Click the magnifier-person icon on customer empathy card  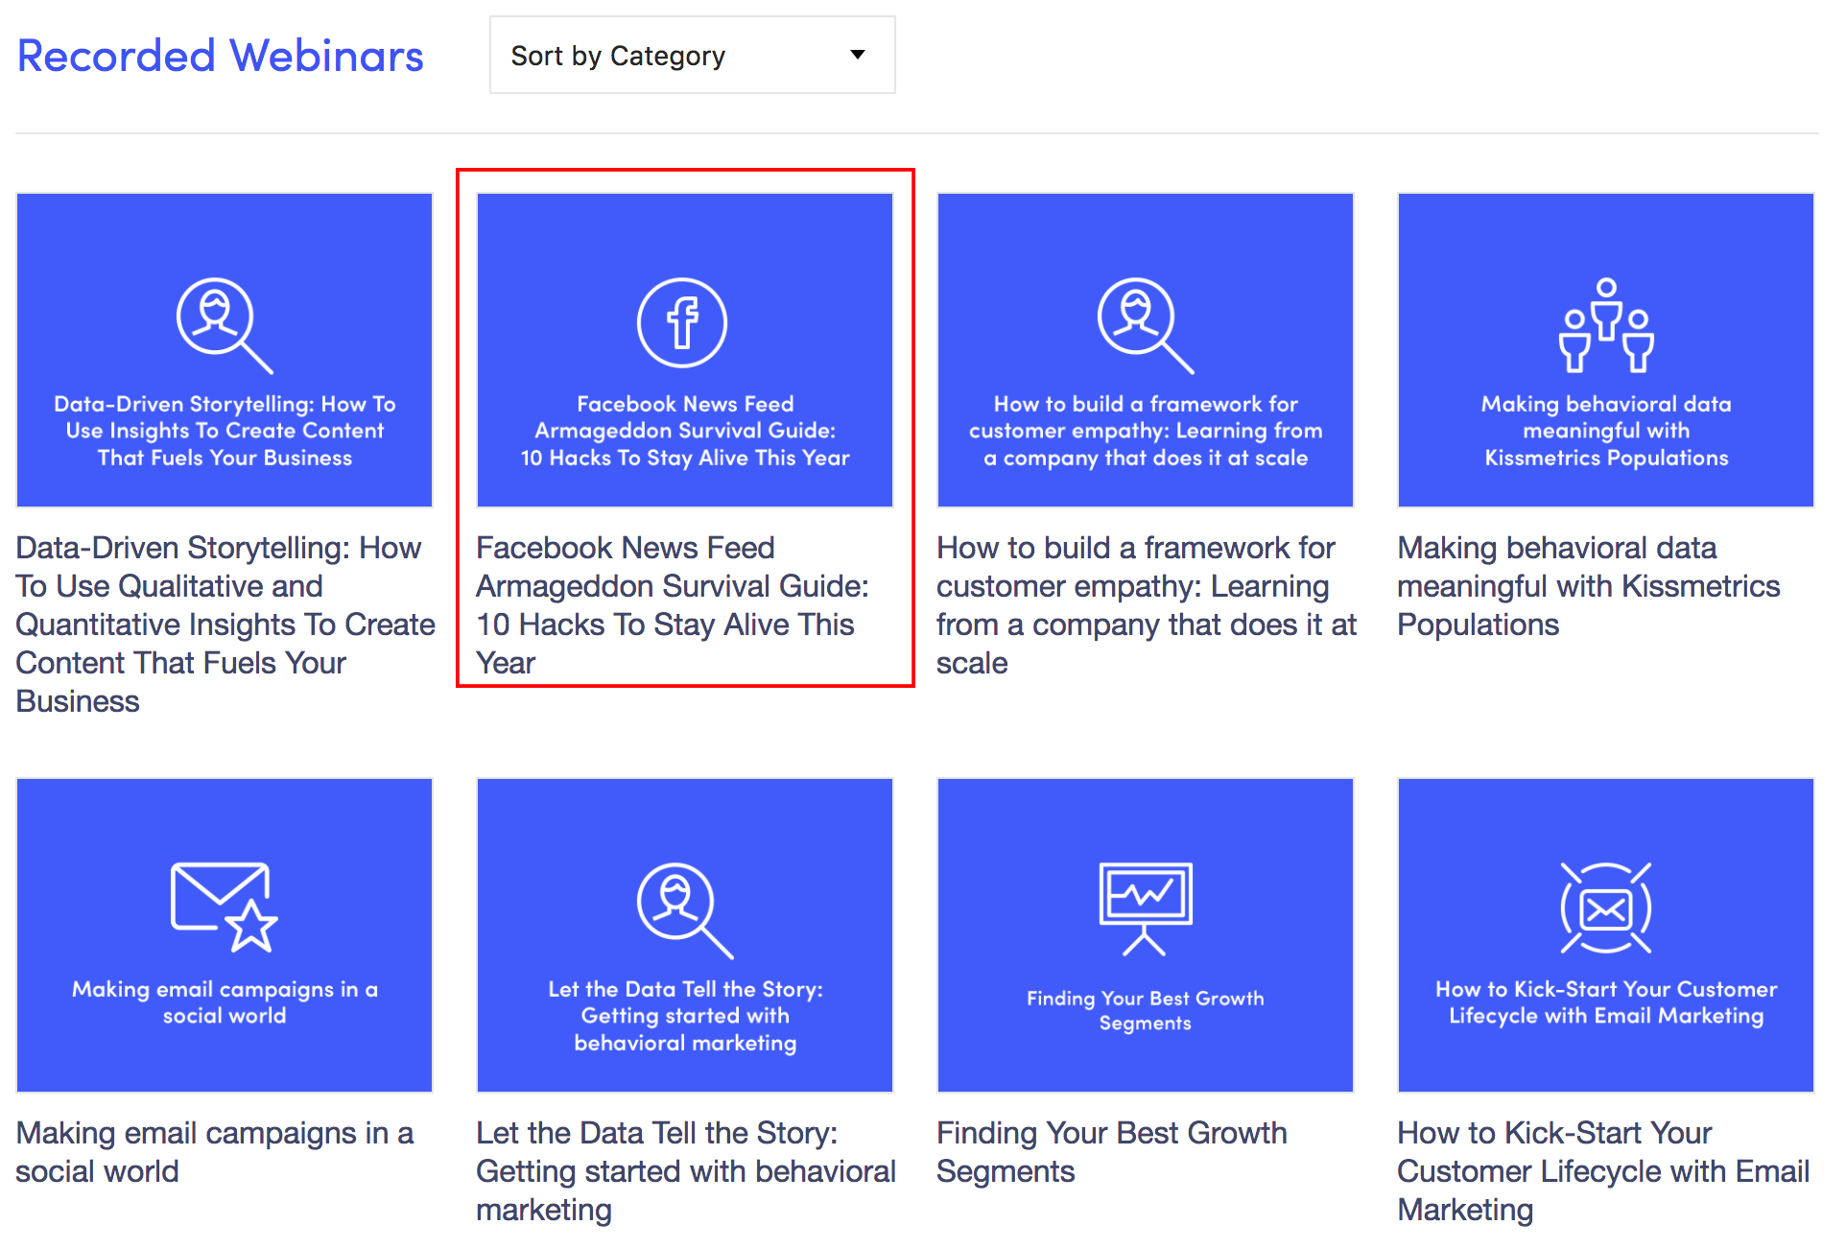1146,325
